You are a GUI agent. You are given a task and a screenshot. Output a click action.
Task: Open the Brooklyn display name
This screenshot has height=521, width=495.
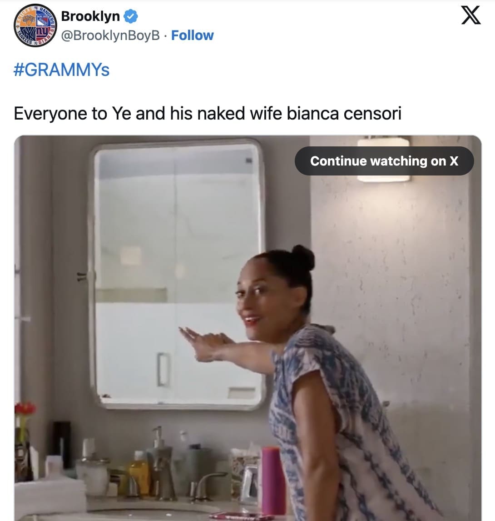(90, 16)
